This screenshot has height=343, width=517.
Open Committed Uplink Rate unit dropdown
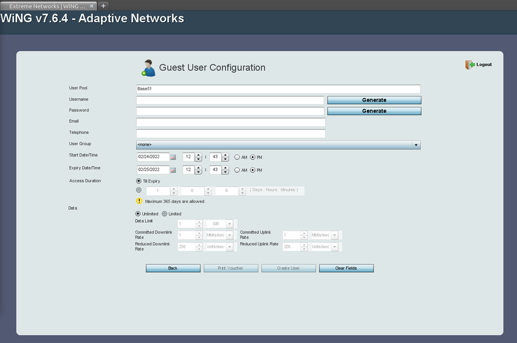[334, 235]
